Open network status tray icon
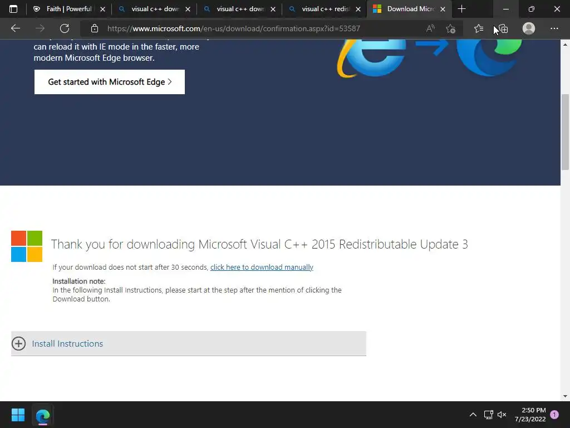570x428 pixels. pyautogui.click(x=488, y=415)
